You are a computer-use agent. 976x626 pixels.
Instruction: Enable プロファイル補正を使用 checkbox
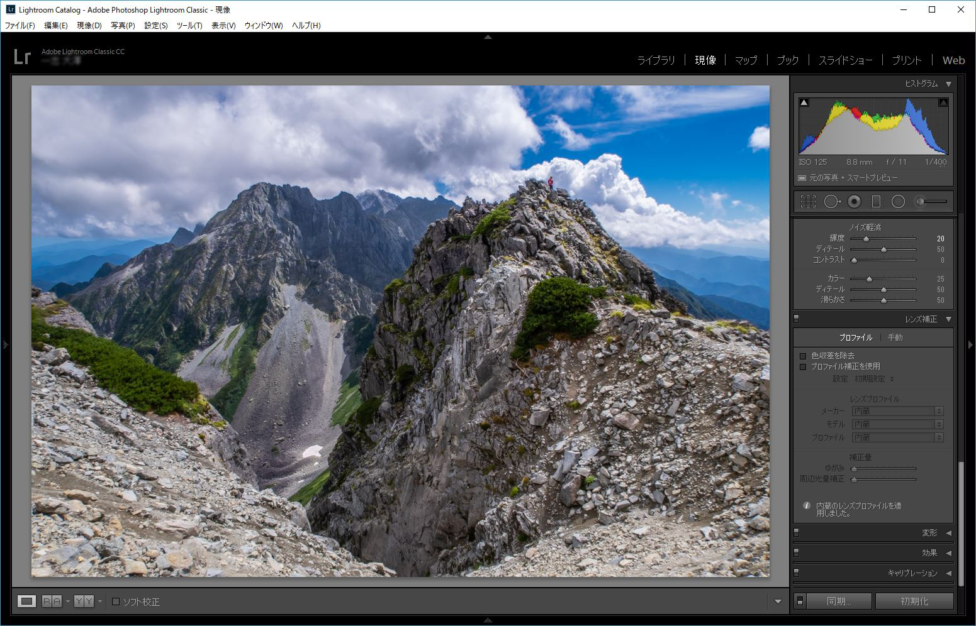(x=803, y=366)
